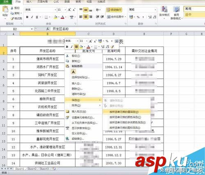Image resolution: width=205 pixels, height=175 pixels.
Task: Toggle Middle Align in the ribbon
Action: (86, 10)
